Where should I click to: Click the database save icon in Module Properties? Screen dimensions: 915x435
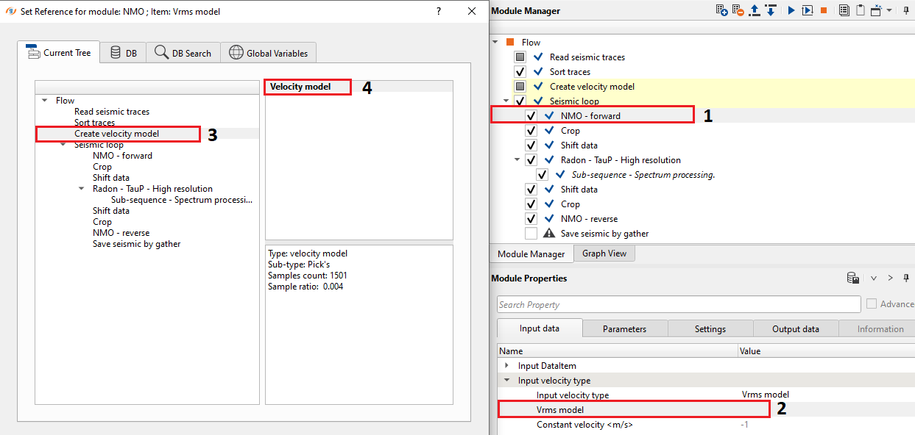pos(853,278)
